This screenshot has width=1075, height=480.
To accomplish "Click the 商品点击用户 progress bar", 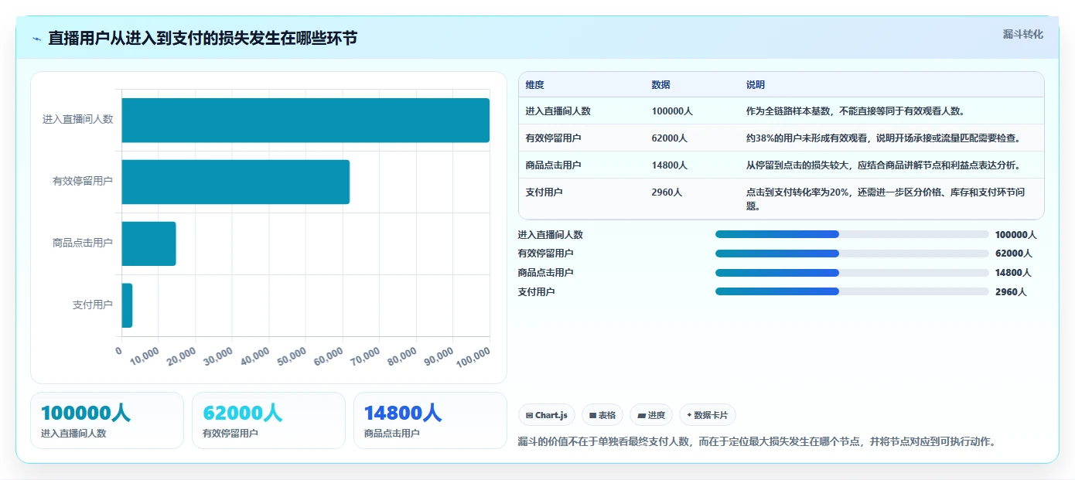I will click(x=851, y=272).
